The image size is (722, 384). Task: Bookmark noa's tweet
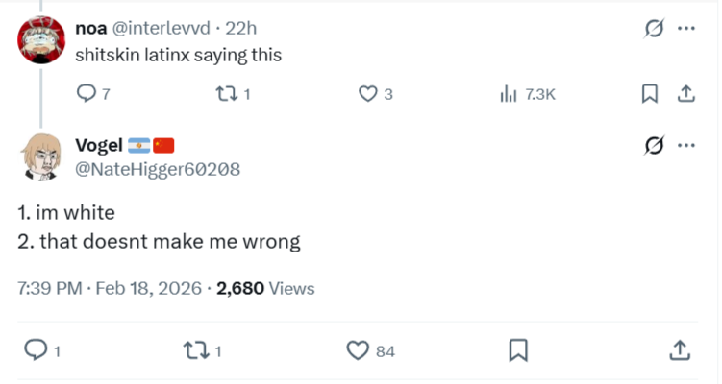pyautogui.click(x=649, y=94)
